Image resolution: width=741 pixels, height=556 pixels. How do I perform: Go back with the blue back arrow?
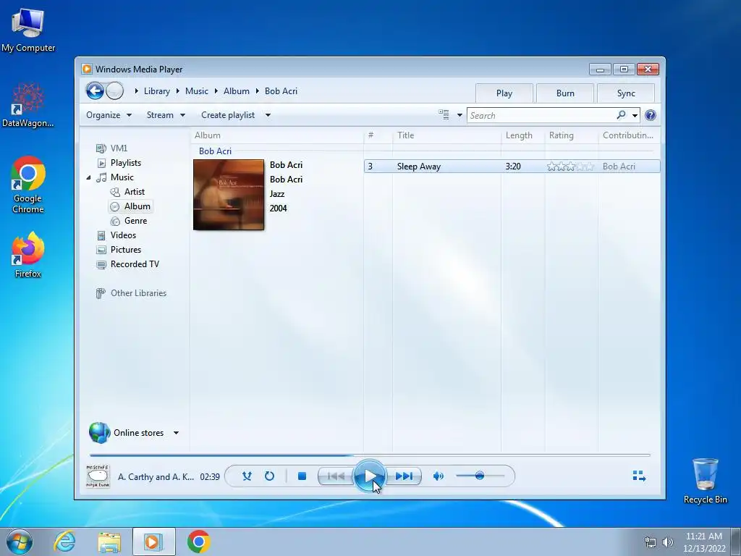click(x=95, y=90)
